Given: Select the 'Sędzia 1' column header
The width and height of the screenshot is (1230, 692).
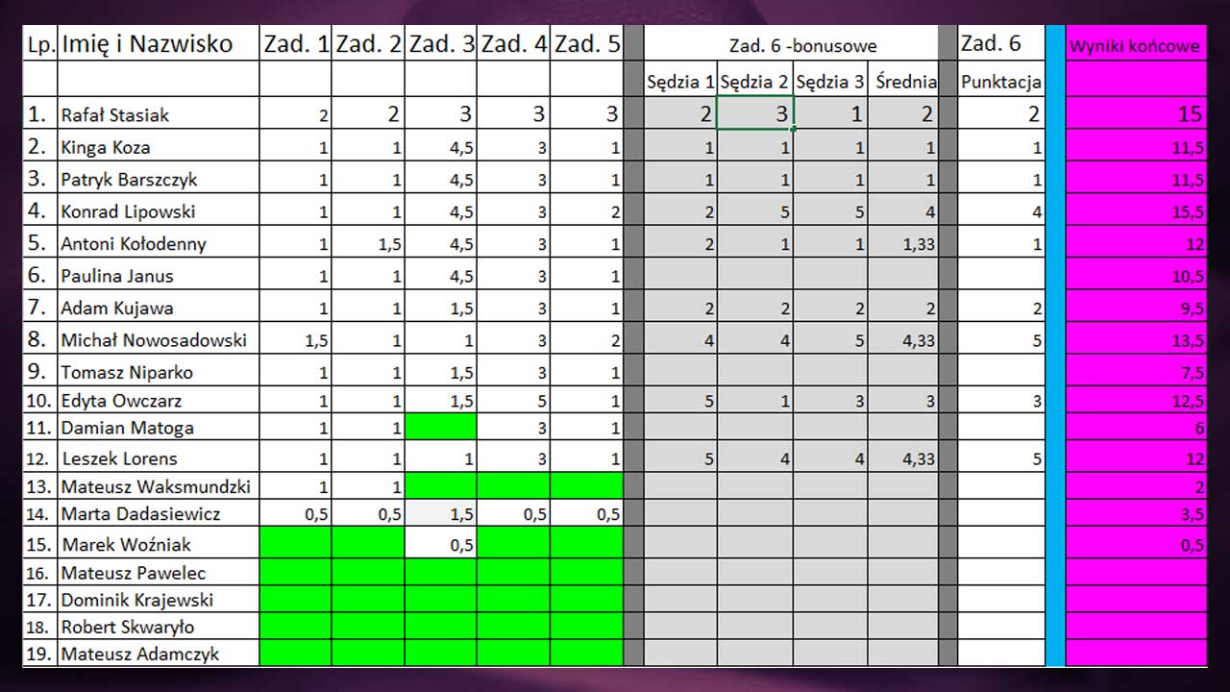Looking at the screenshot, I should pos(680,82).
